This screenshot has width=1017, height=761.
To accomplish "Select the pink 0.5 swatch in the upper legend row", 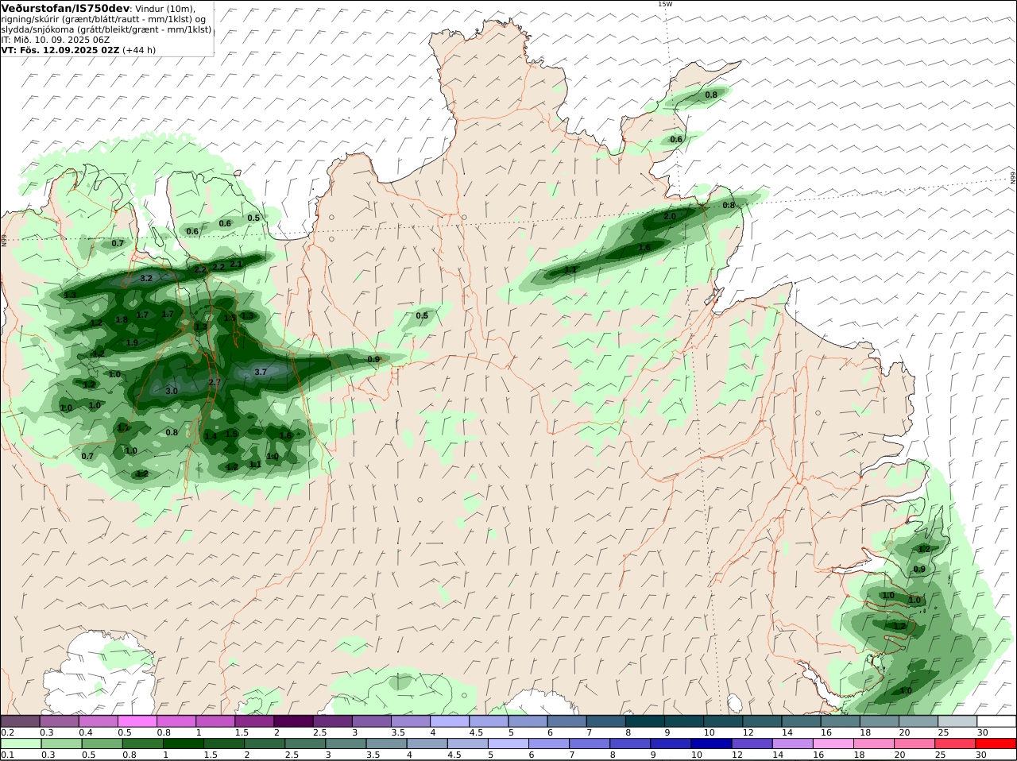I will pyautogui.click(x=137, y=720).
